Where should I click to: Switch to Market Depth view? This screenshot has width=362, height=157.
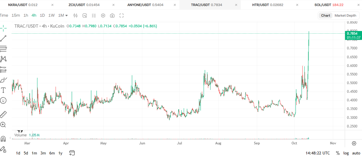click(x=345, y=15)
